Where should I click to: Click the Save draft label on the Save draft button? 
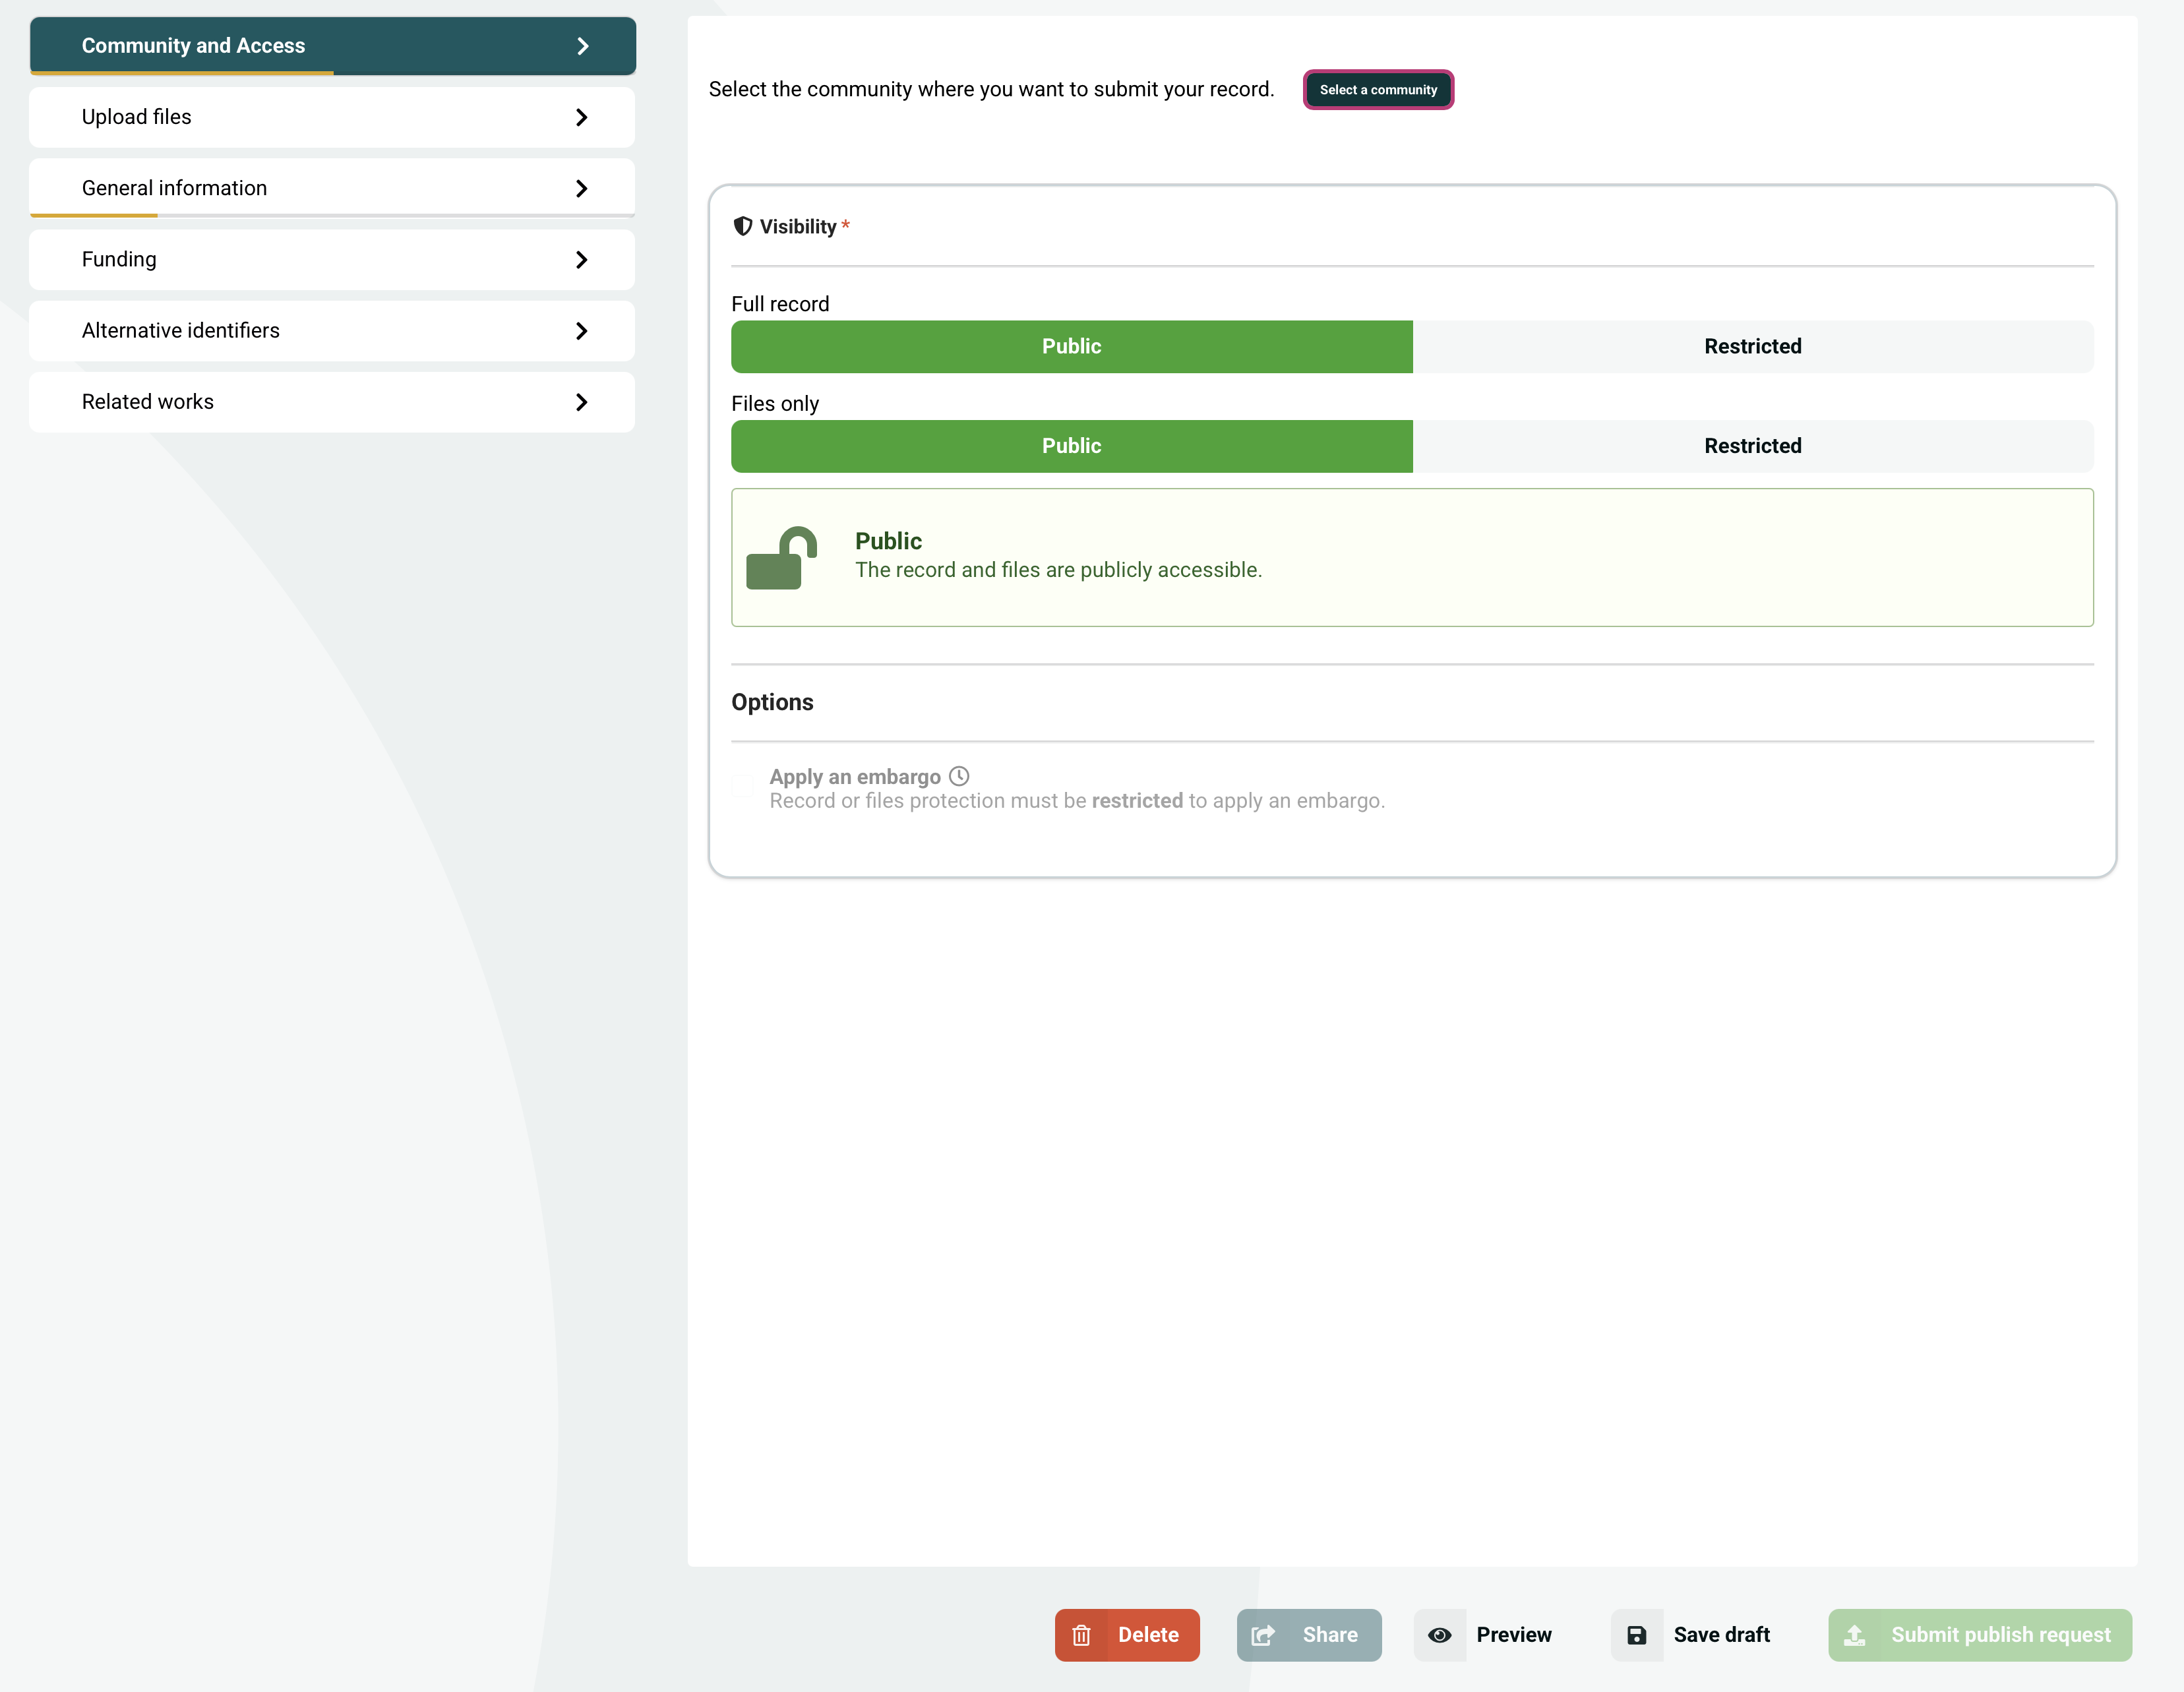point(1722,1635)
